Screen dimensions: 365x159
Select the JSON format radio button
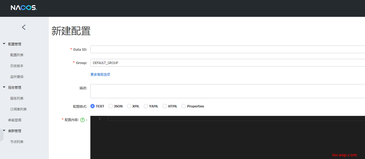coord(111,106)
